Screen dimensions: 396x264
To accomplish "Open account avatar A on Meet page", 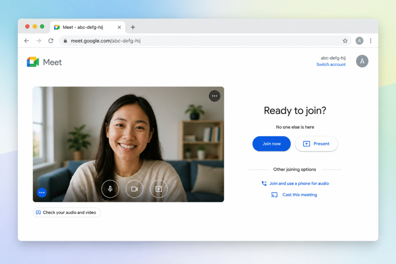I will coord(362,61).
